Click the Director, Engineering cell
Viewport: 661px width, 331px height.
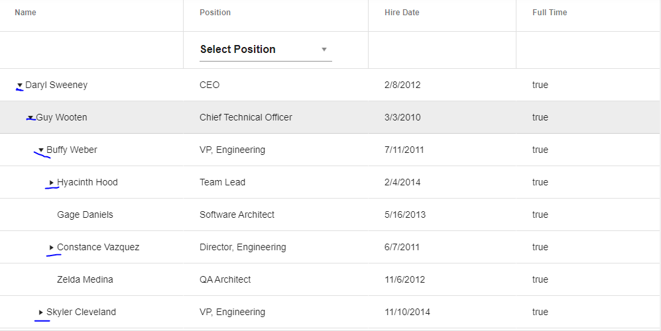(243, 248)
